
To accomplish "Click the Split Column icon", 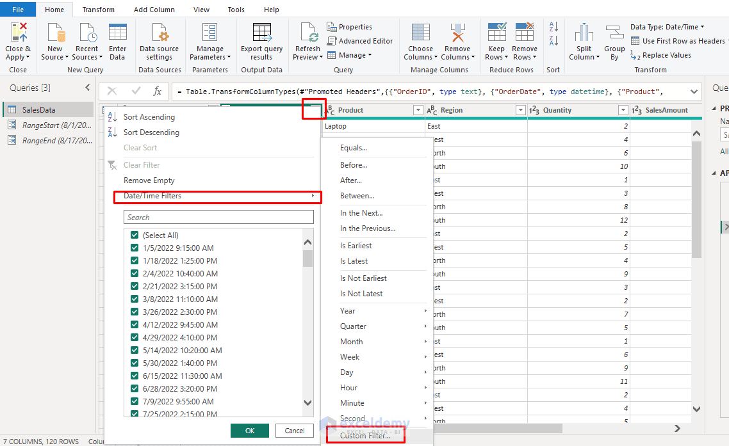I will pos(584,33).
